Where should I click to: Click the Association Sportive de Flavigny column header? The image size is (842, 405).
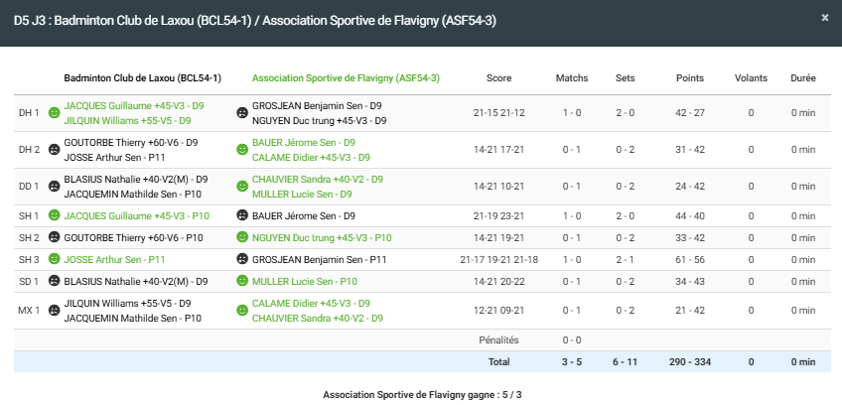(x=346, y=77)
